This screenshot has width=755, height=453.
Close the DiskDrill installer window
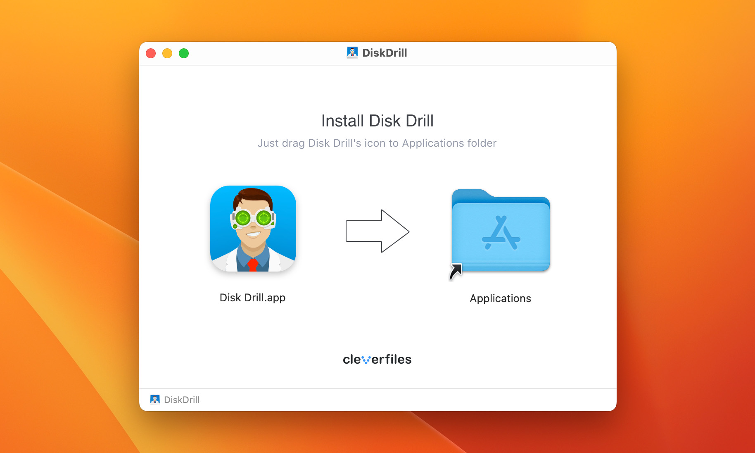point(151,53)
